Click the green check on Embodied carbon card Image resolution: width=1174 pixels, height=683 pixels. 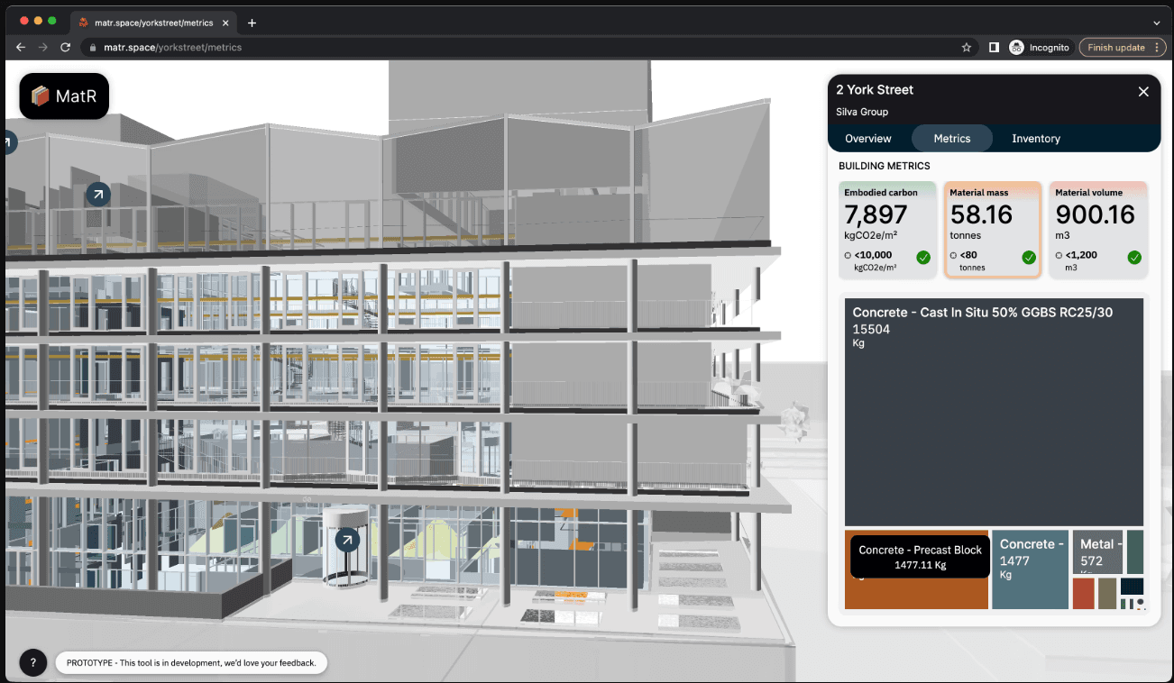(x=923, y=258)
